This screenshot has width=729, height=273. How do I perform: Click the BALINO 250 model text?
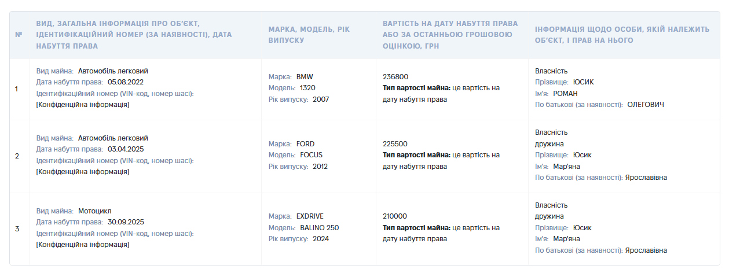pos(320,228)
